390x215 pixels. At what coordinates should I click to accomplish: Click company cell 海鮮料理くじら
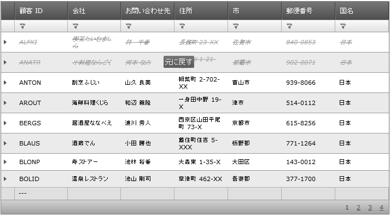coord(94,103)
